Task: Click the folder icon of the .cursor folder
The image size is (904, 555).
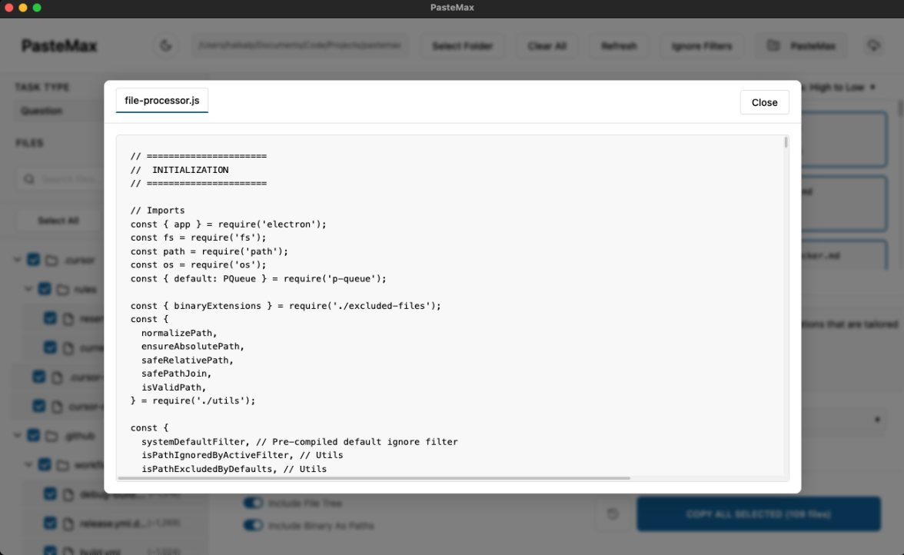Action: (52, 260)
